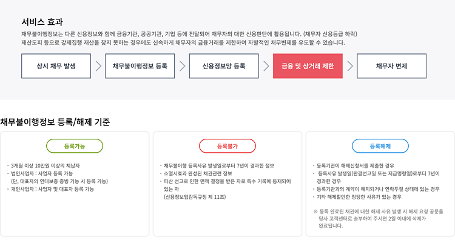Click the arrow after 상시 채무 발생
This screenshot has height=240, width=455.
98,66
